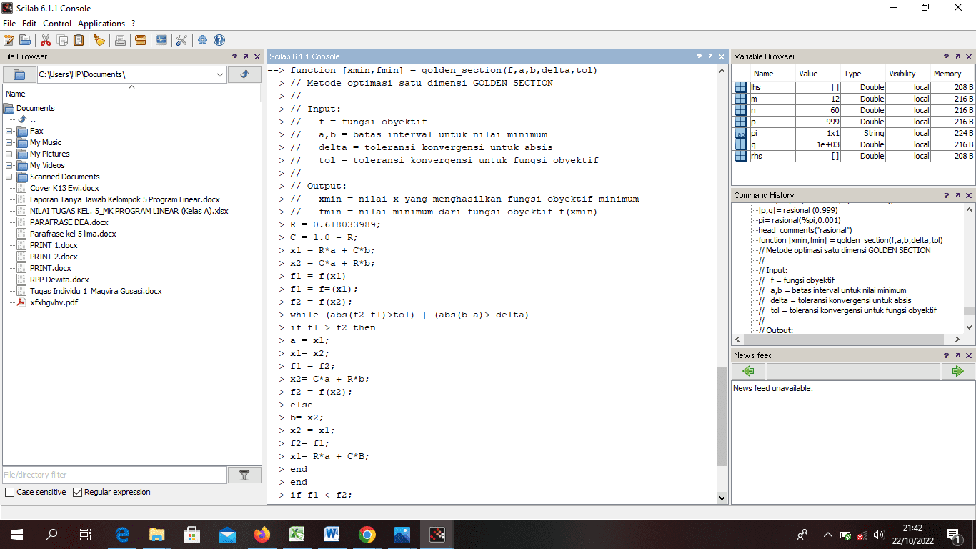
Task: Expand the My Music folder
Action: coord(9,142)
